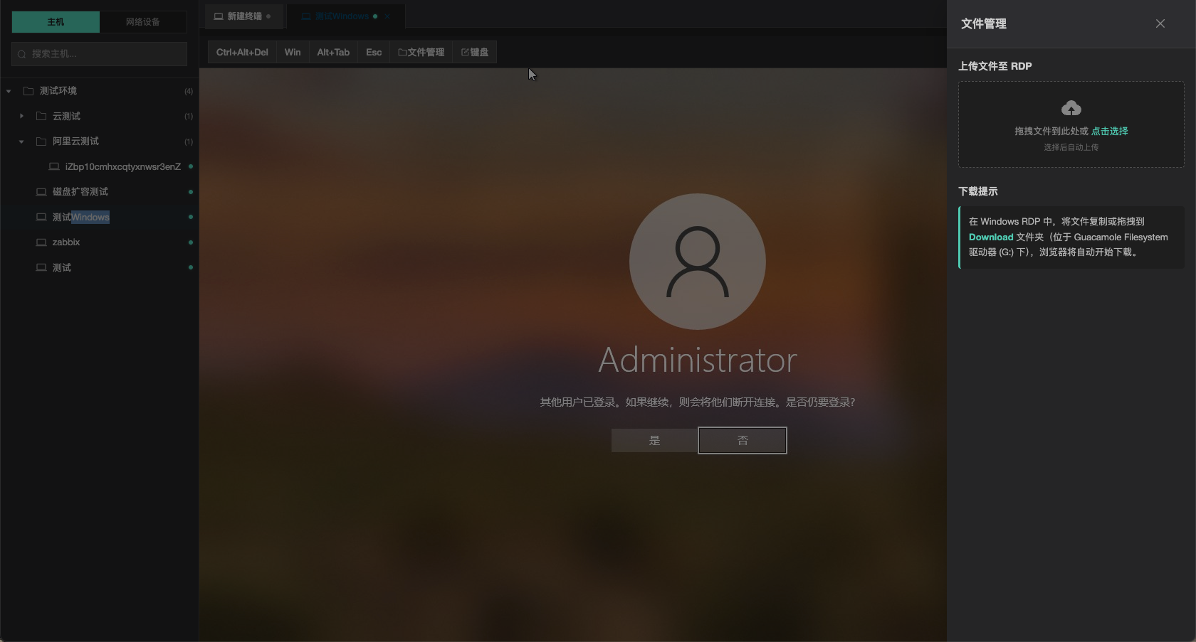Send Ctrl+Alt+Del to the session

tap(242, 52)
